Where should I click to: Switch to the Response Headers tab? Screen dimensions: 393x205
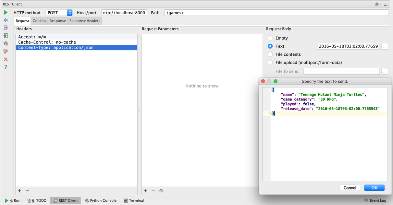[x=85, y=20]
